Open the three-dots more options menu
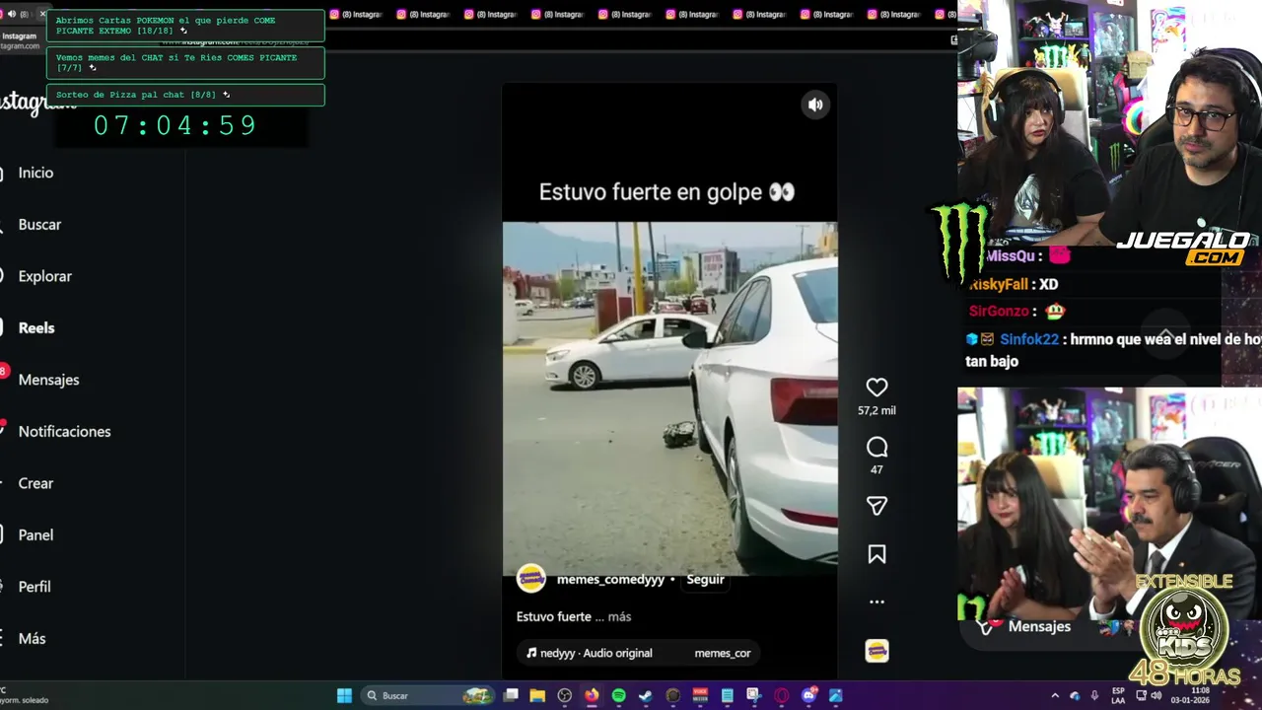This screenshot has width=1262, height=710. (x=876, y=602)
